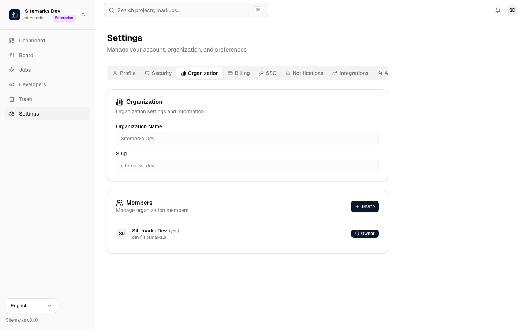The width and height of the screenshot is (527, 329).
Task: Click the Sitemarks Dev logo icon
Action: pos(15,15)
